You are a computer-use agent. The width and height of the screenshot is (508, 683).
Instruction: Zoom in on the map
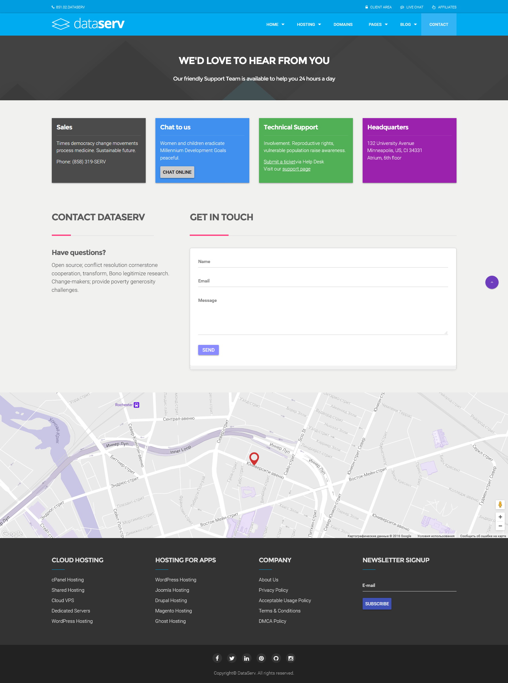point(500,517)
